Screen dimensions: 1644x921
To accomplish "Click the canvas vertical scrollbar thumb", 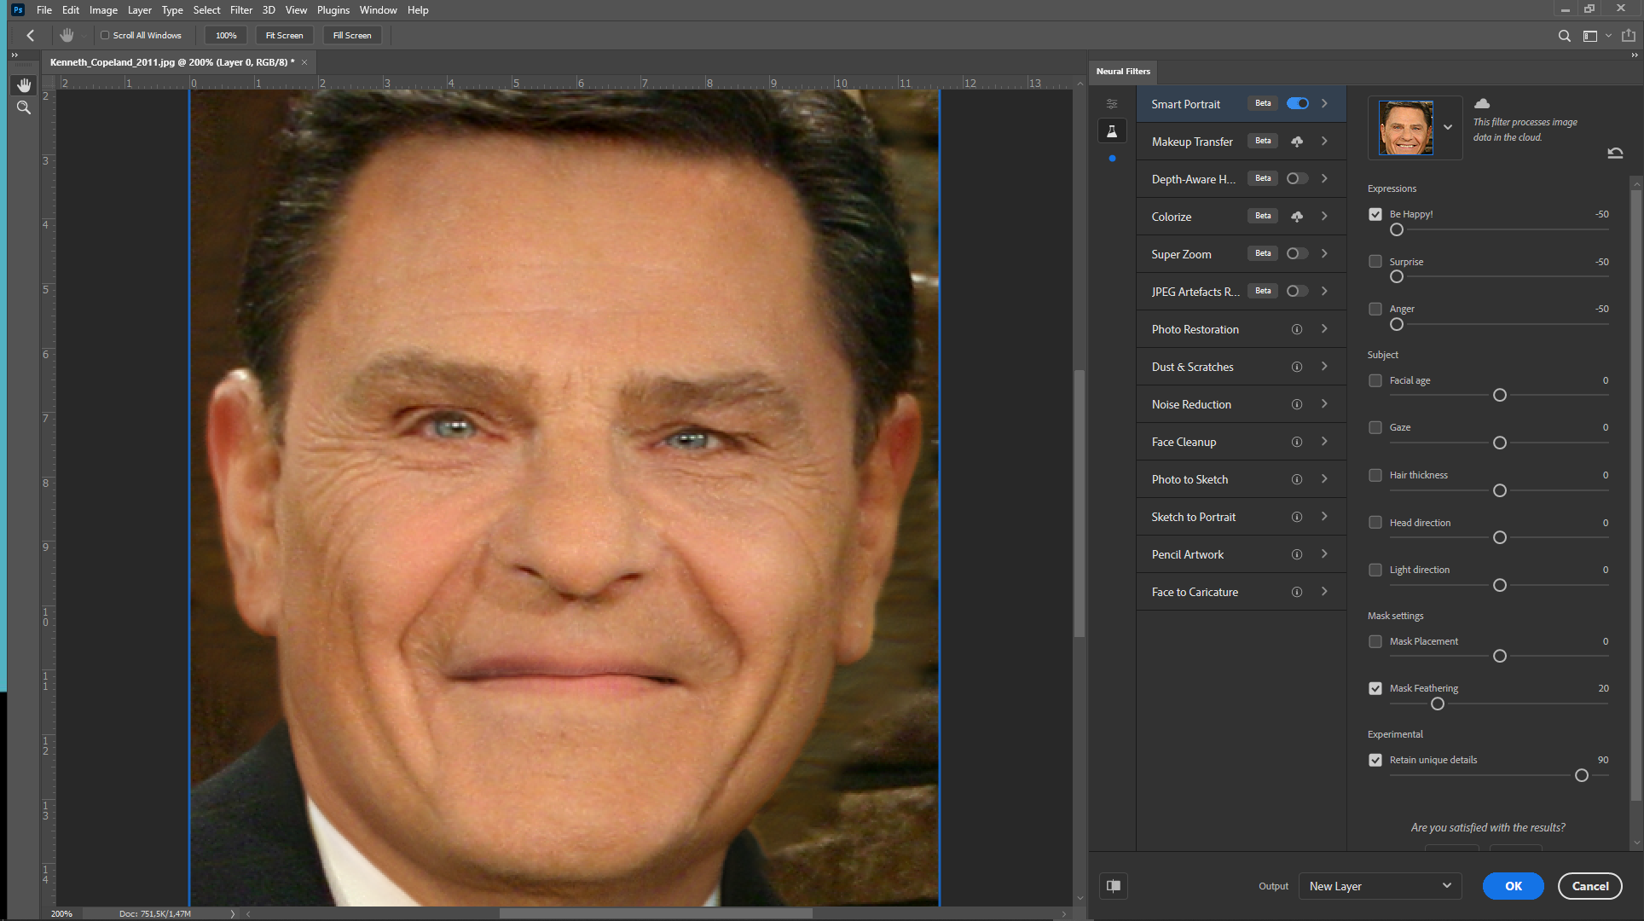I will coord(1080,503).
